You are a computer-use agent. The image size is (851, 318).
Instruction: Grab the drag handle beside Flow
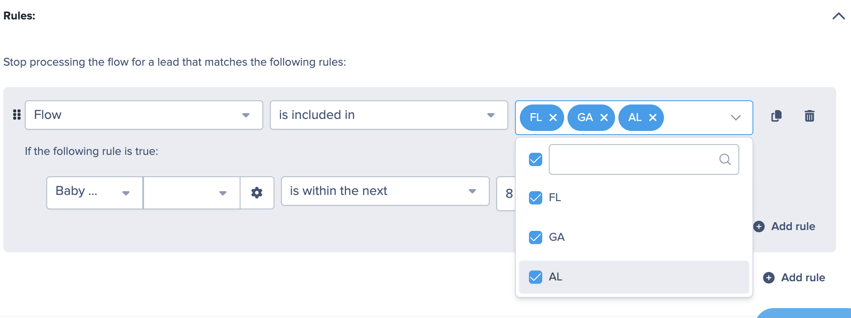17,115
